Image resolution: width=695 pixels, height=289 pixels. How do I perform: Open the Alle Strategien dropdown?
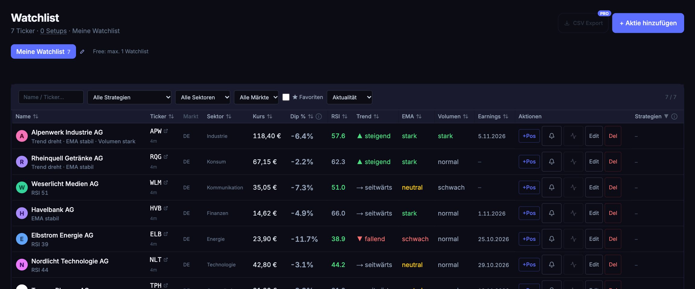pos(129,97)
